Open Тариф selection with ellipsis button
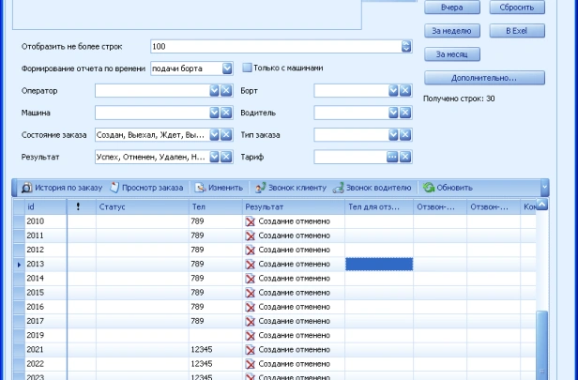This screenshot has width=578, height=380. (392, 156)
